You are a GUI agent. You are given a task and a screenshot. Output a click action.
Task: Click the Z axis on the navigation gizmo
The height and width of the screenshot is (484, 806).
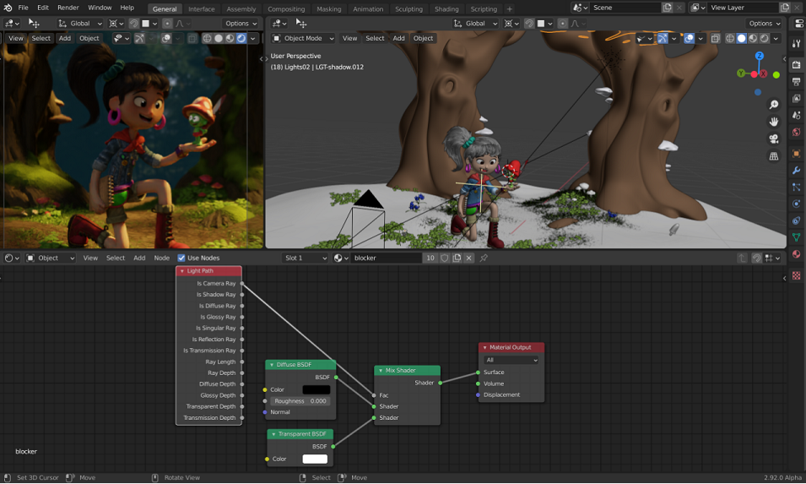click(760, 56)
